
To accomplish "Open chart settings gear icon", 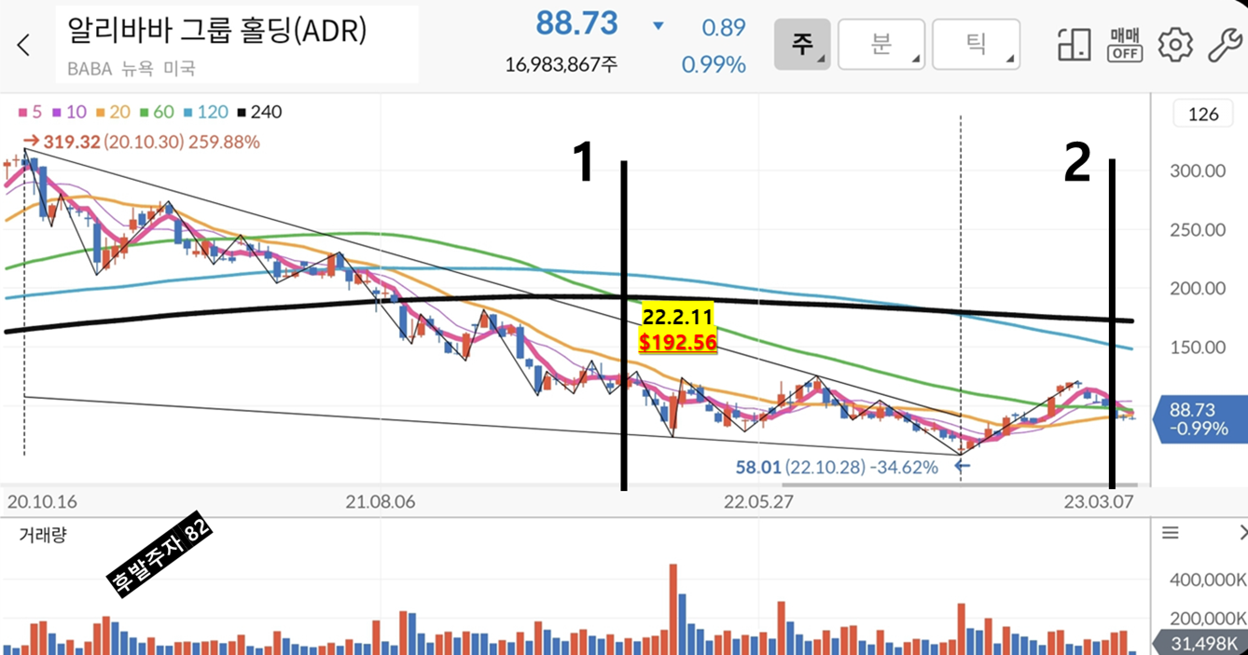I will 1175,45.
